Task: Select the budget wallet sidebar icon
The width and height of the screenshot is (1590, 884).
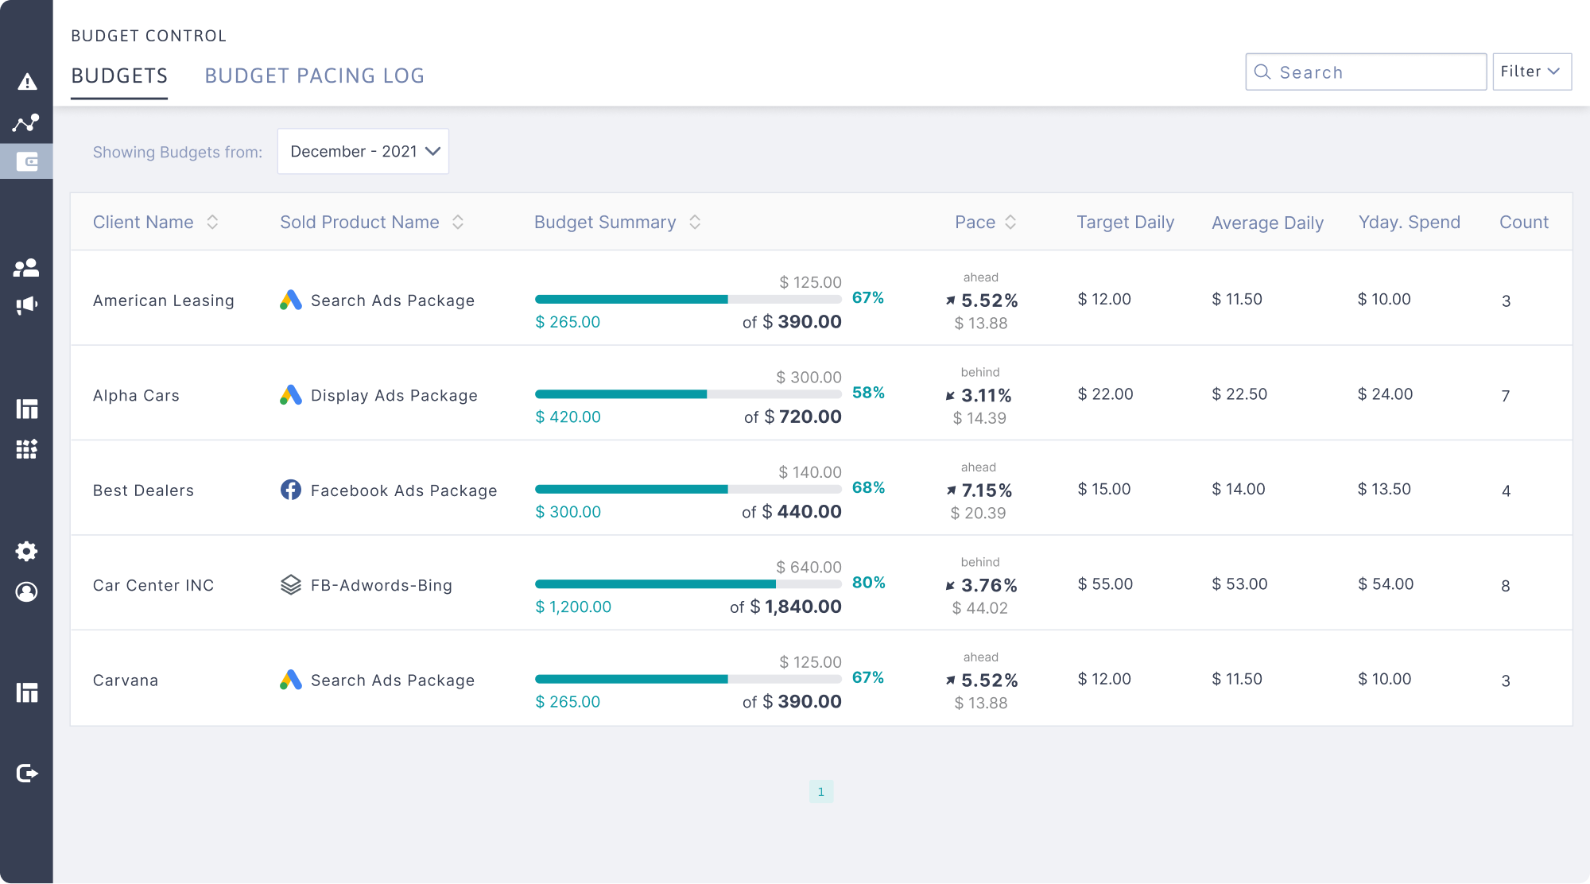Action: tap(27, 162)
